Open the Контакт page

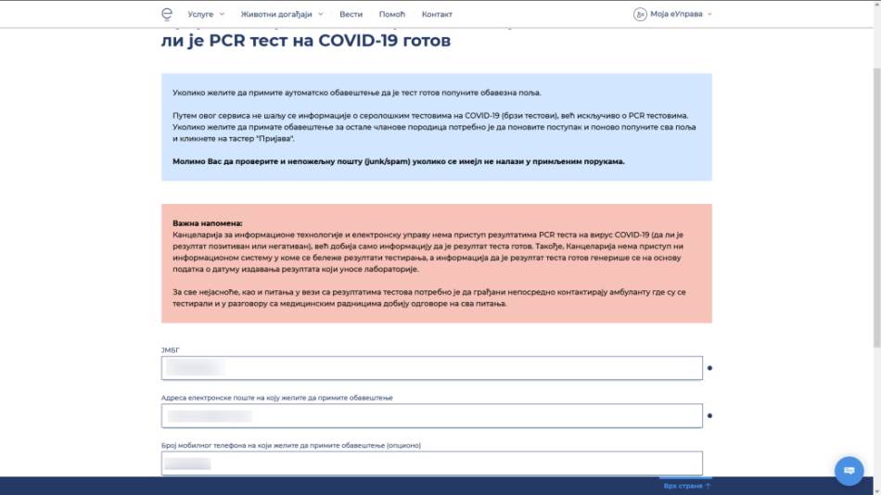pos(437,14)
